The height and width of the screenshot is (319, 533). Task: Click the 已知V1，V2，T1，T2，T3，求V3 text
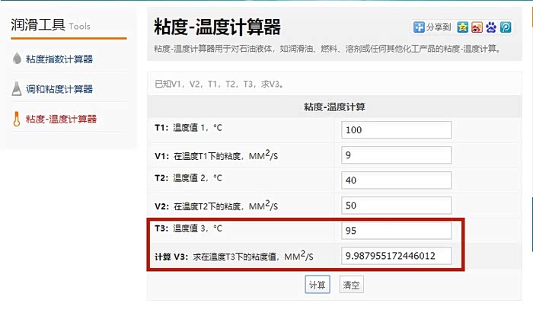click(219, 84)
